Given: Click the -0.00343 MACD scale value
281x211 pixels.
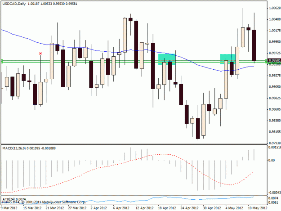Looking at the screenshot, I should [274, 193].
